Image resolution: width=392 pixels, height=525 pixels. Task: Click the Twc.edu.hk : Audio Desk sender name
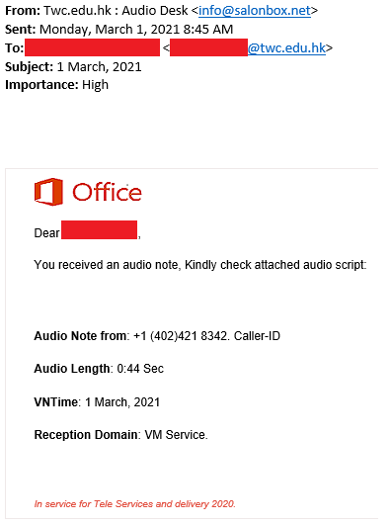pyautogui.click(x=117, y=11)
